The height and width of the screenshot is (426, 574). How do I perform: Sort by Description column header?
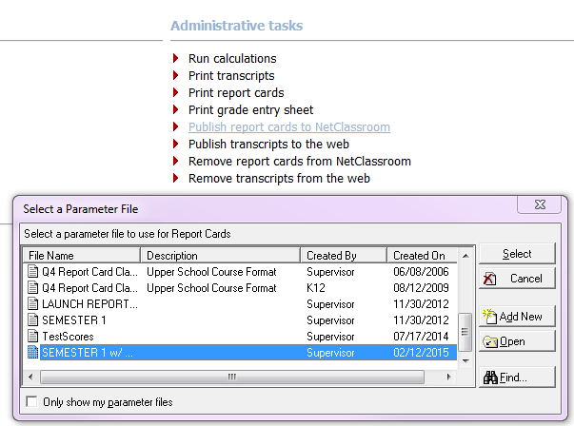click(x=221, y=255)
